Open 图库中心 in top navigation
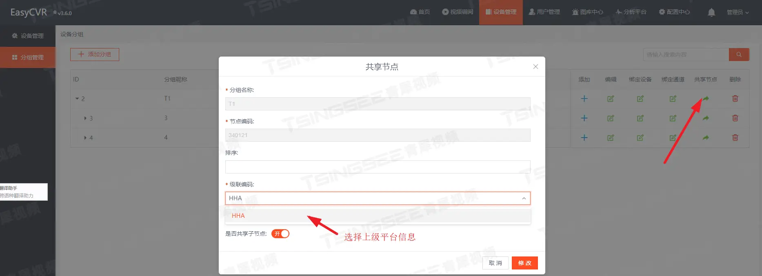The height and width of the screenshot is (276, 762). coord(587,12)
